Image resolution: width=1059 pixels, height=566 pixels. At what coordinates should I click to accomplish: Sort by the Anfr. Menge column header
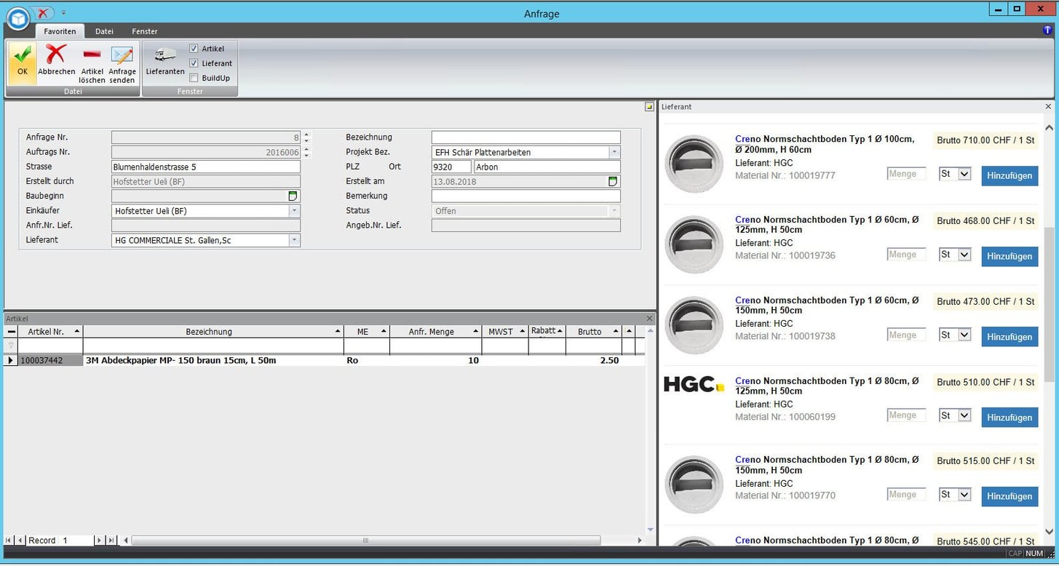point(435,332)
